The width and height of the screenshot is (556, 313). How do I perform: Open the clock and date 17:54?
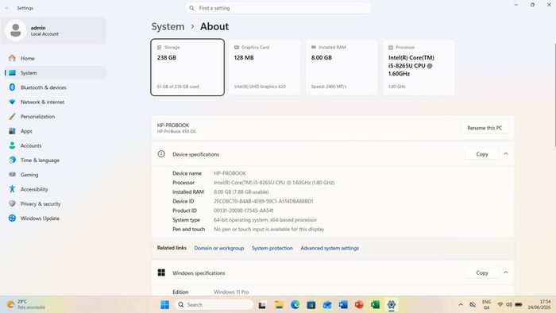(x=539, y=305)
